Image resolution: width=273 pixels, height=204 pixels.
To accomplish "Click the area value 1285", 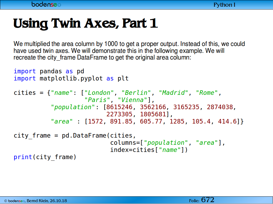I will click(177, 121).
